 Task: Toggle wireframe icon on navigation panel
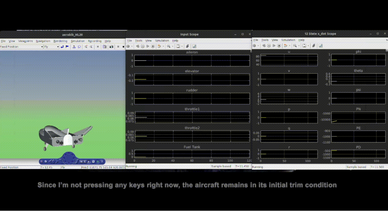[93, 162]
